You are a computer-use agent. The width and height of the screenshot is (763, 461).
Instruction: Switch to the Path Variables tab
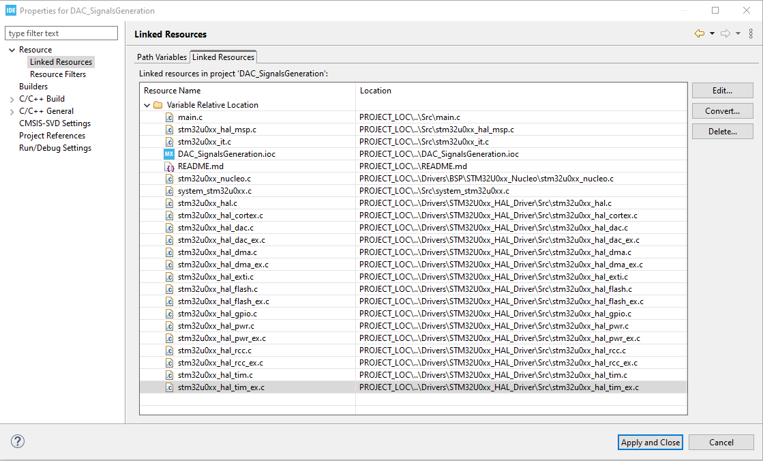tap(162, 57)
